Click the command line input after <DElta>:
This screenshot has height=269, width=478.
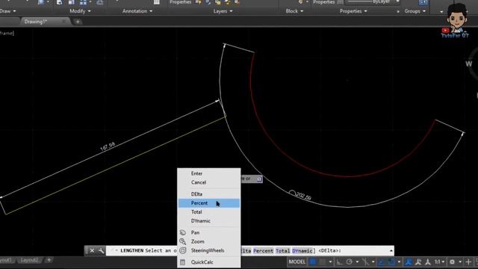pos(364,251)
